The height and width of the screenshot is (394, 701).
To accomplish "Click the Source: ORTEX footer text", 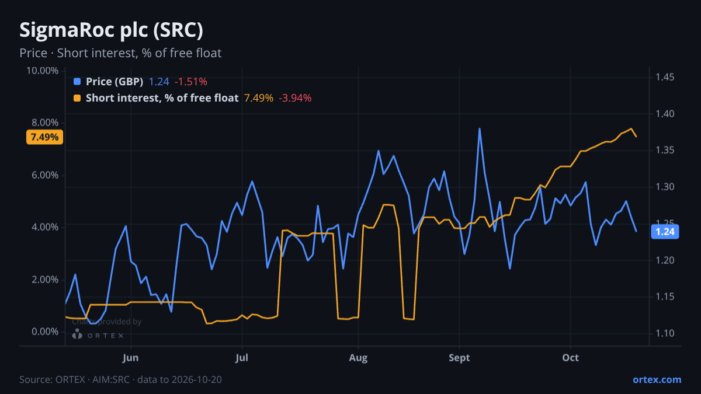I will point(120,379).
